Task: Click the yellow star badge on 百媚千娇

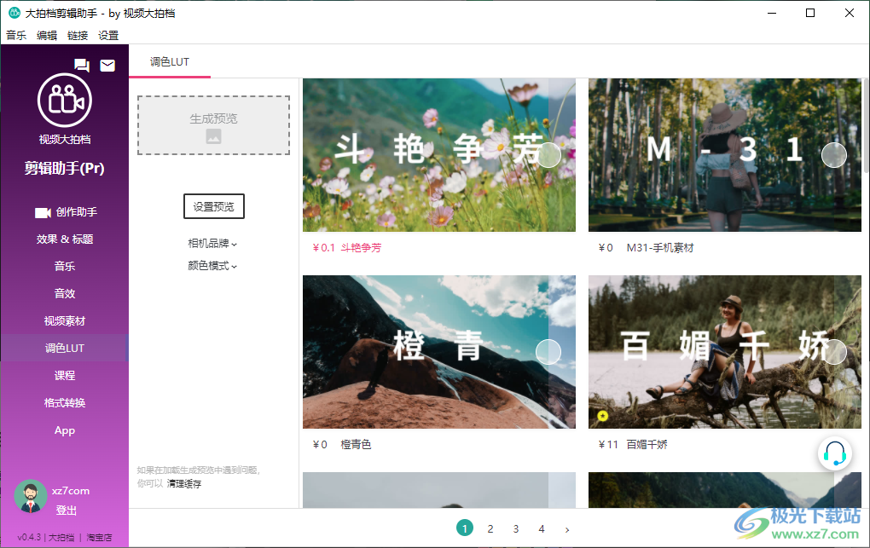Action: click(602, 415)
